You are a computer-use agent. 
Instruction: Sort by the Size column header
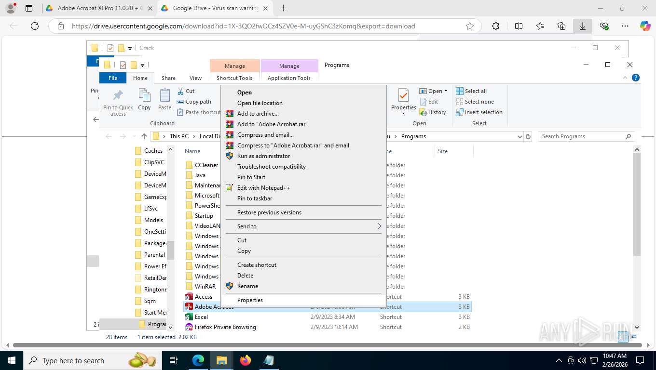(453, 151)
